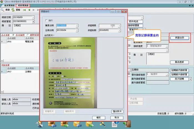Click the contract photo preview image
This screenshot has height=129, width=194.
click(70, 73)
